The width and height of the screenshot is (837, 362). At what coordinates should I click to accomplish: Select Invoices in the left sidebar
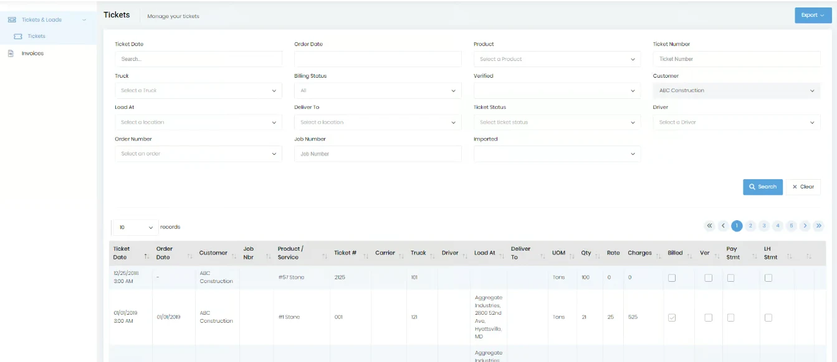[32, 53]
